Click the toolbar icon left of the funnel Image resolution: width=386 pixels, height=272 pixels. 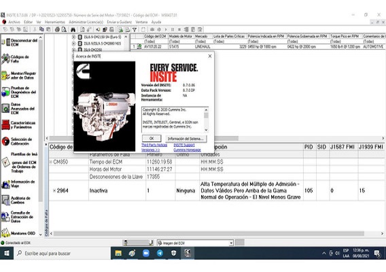(128, 30)
